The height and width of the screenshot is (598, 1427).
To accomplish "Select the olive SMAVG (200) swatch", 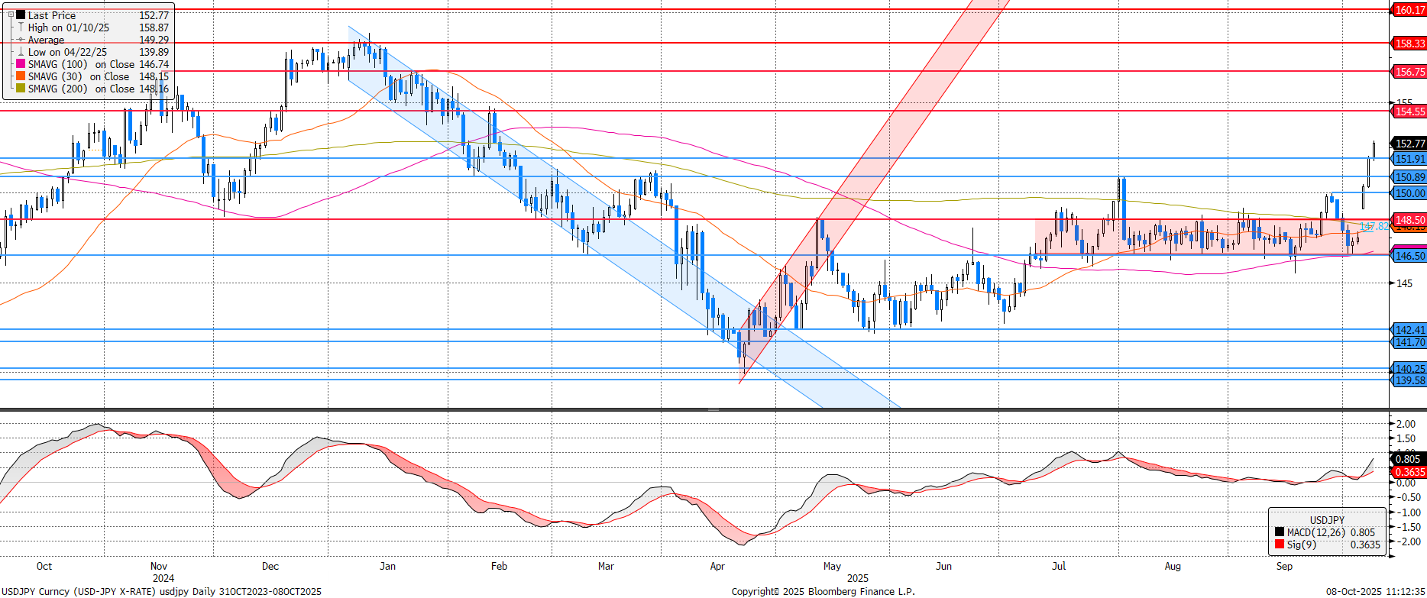I will (x=21, y=89).
